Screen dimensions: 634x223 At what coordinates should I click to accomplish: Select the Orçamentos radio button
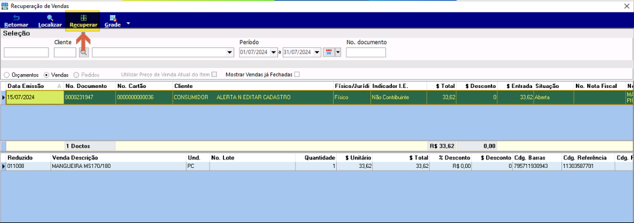7,75
